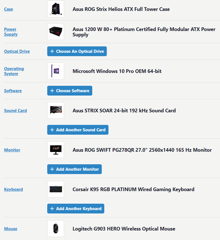220x240 pixels.
Task: Open the Mouse category link
Action: coord(11,229)
